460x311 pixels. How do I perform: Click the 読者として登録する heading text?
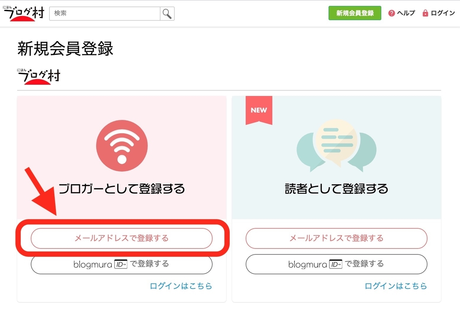pyautogui.click(x=337, y=189)
